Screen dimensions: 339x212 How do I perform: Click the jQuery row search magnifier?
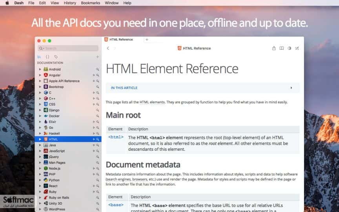[x=98, y=157]
